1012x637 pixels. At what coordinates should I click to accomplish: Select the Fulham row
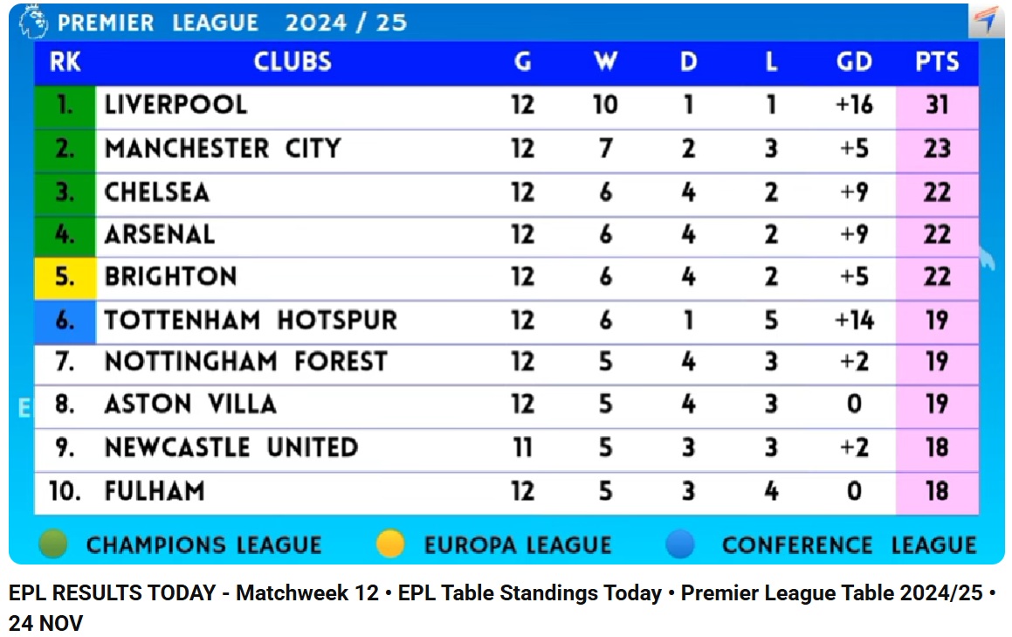(506, 493)
